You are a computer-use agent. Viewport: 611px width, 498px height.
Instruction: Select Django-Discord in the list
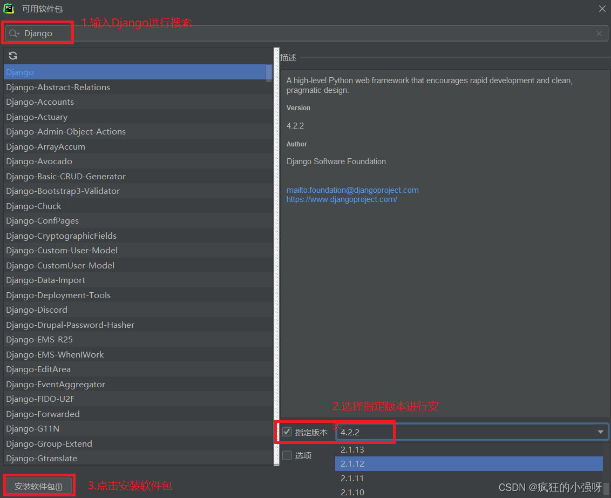(138, 310)
